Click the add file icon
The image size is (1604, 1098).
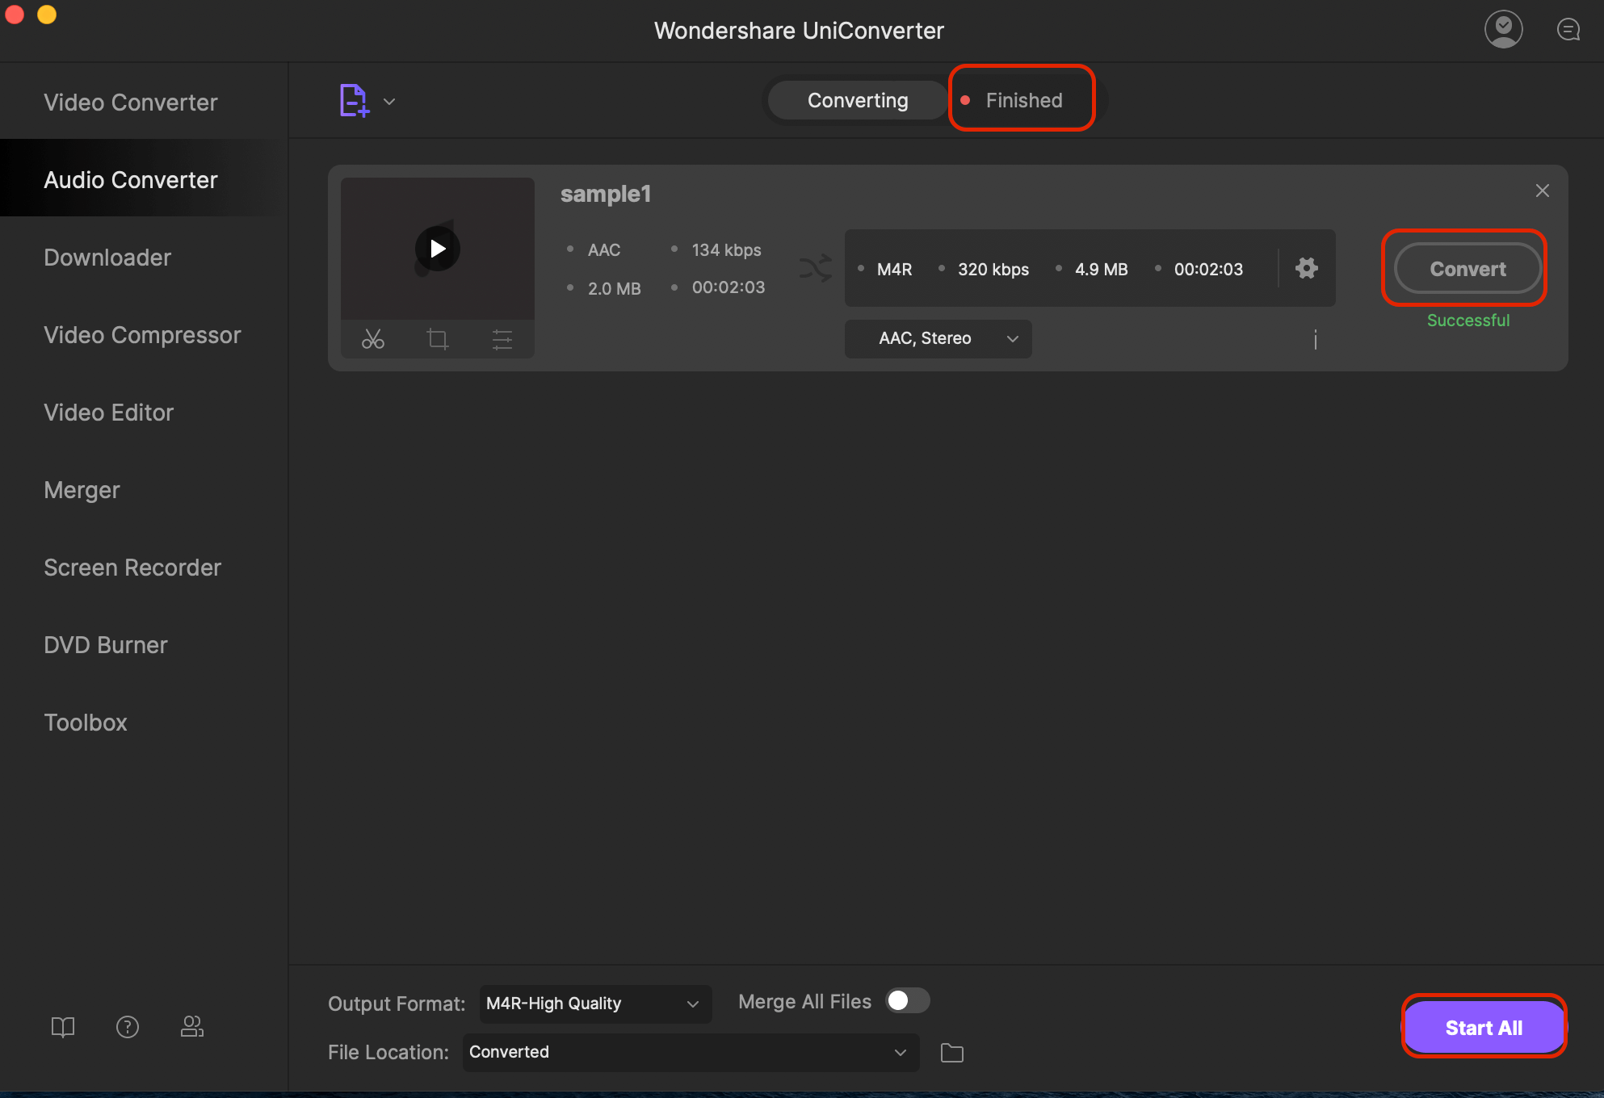pyautogui.click(x=353, y=101)
